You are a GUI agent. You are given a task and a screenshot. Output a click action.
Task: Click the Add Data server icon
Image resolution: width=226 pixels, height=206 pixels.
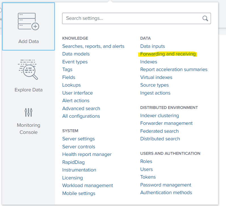point(28,22)
